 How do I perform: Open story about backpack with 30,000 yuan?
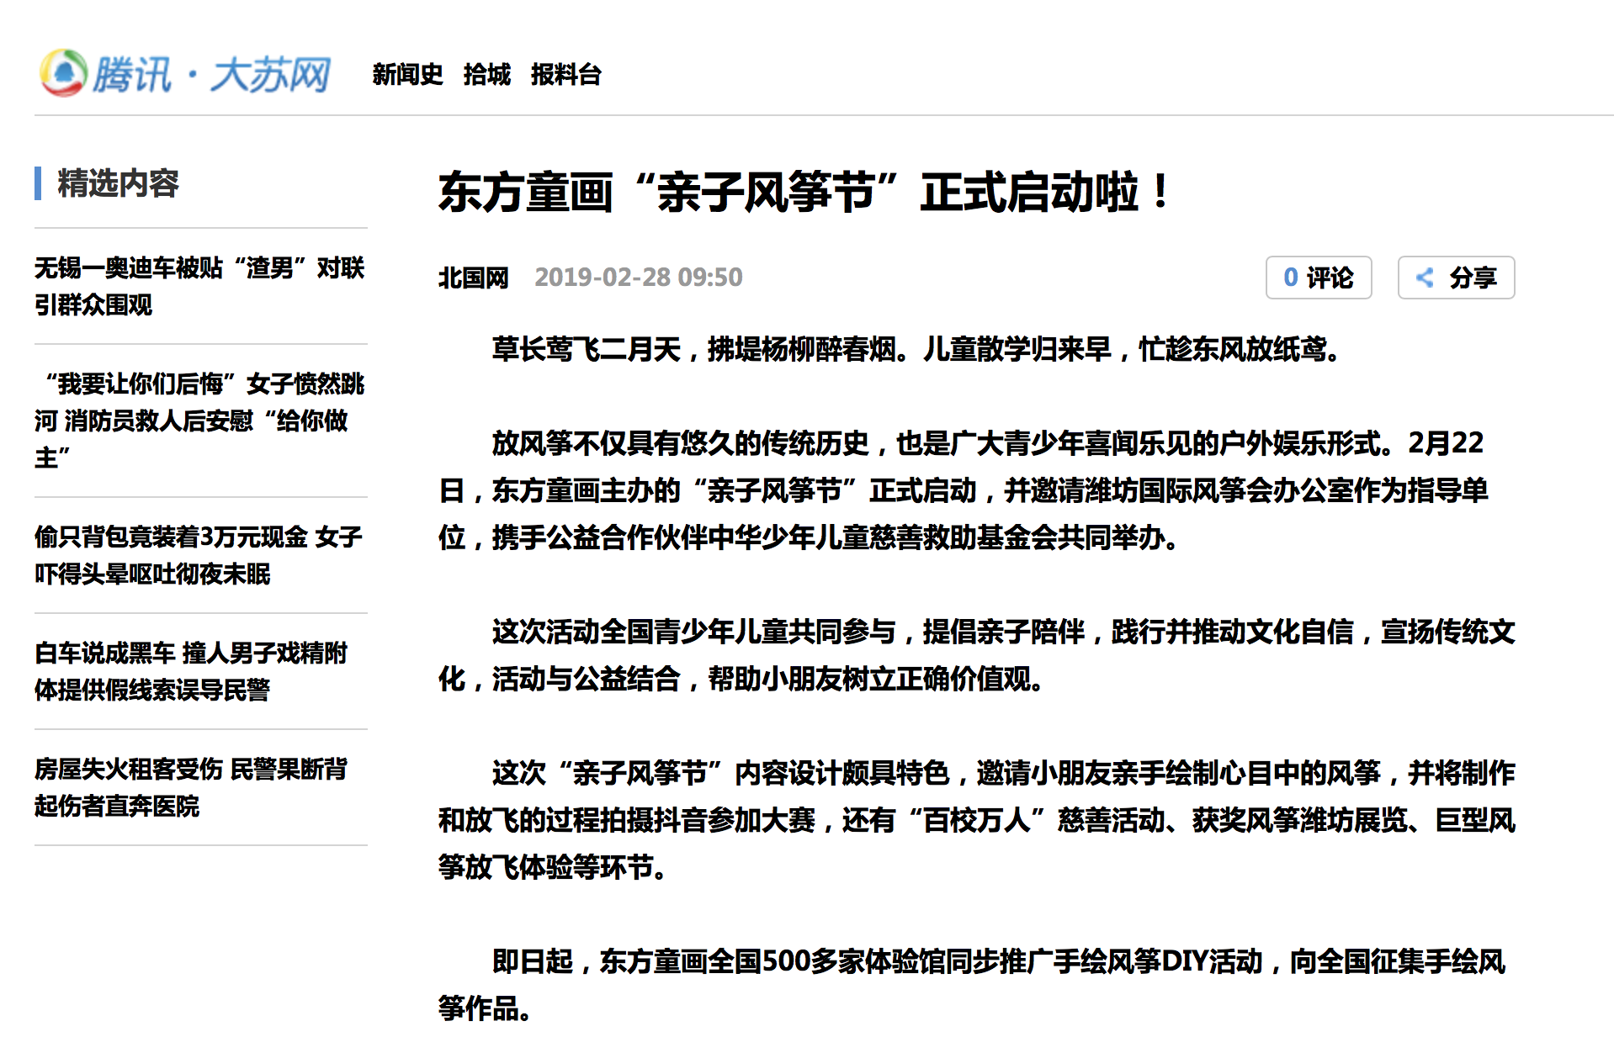click(x=199, y=555)
